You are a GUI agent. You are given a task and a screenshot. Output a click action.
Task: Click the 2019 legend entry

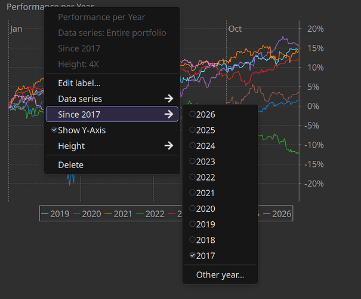click(x=55, y=213)
